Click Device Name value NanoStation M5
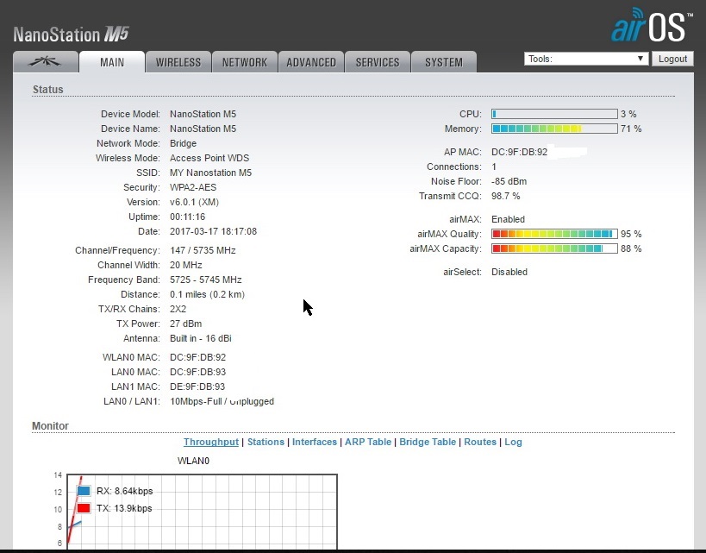The image size is (706, 553). pyautogui.click(x=203, y=129)
